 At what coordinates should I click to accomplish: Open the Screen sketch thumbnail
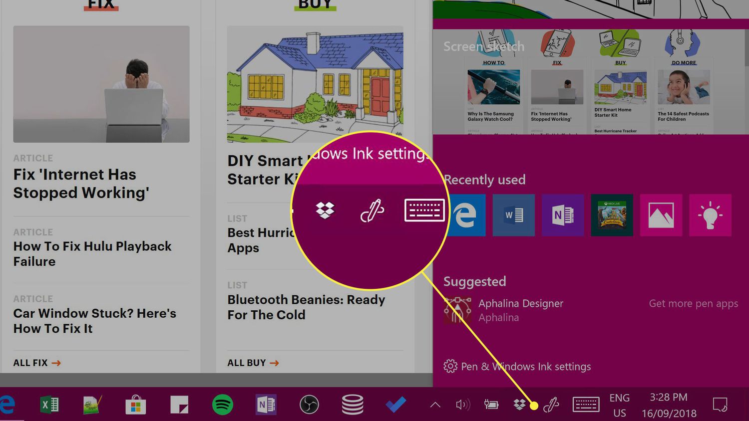click(588, 82)
